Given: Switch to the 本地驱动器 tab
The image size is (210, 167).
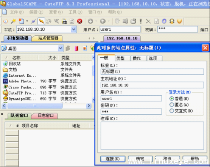Looking at the screenshot, I should tap(17, 38).
